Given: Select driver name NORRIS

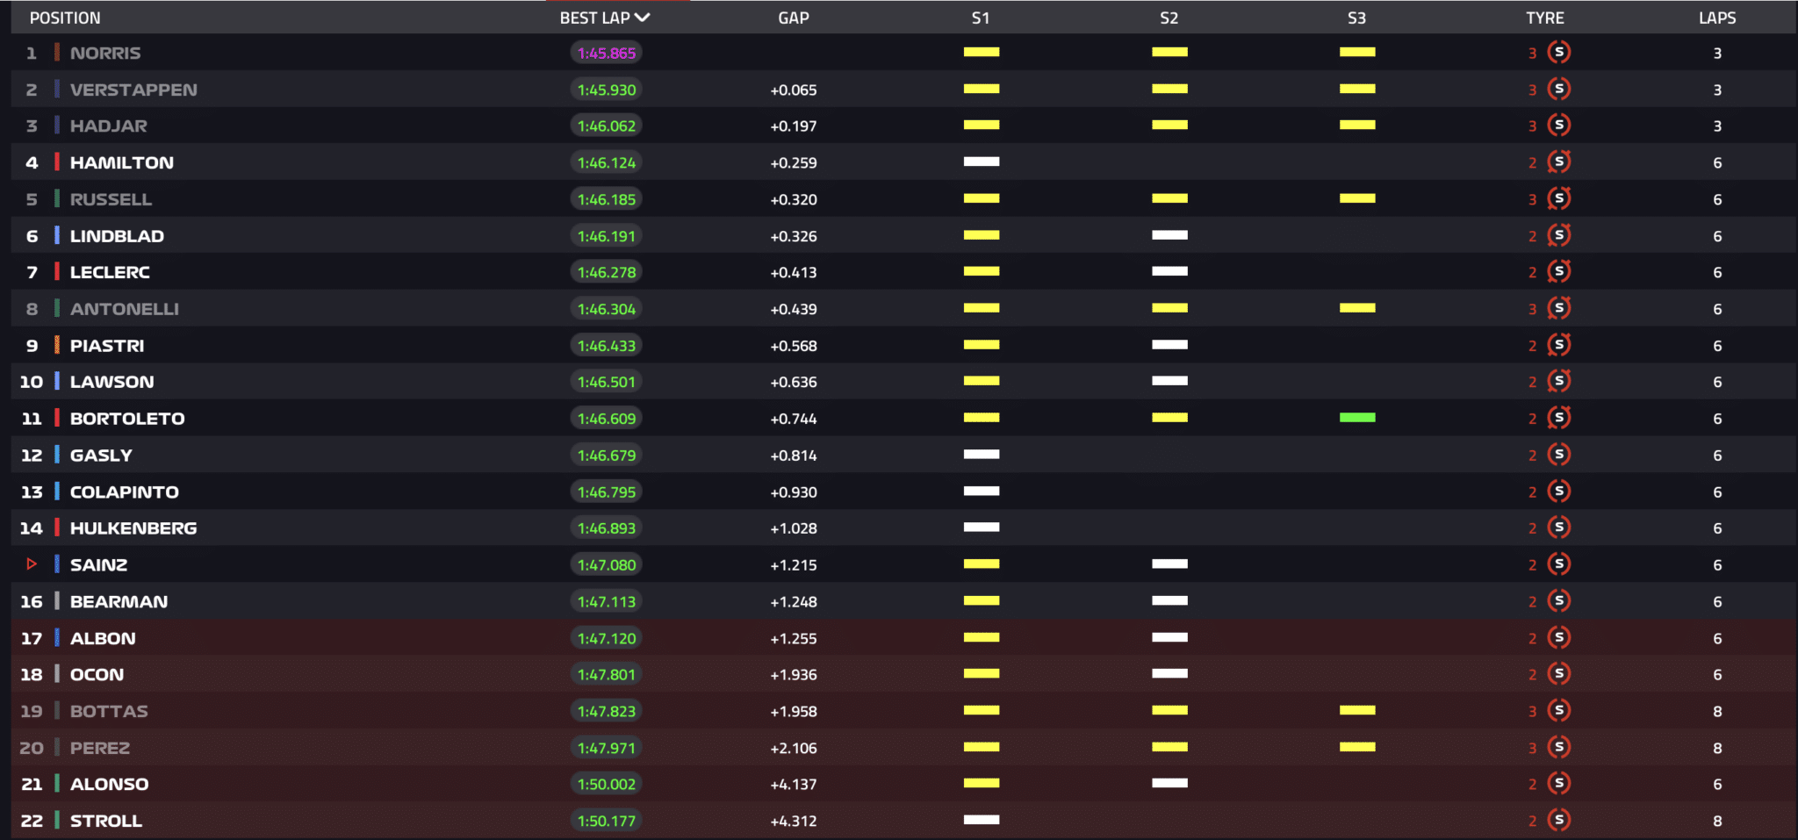Looking at the screenshot, I should tap(105, 53).
